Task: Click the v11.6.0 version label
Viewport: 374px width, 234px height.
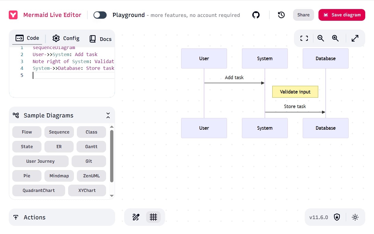Action: [x=318, y=217]
